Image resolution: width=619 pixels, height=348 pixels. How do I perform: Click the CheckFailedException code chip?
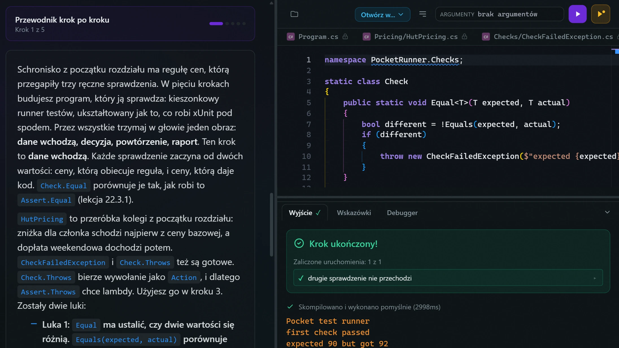63,262
